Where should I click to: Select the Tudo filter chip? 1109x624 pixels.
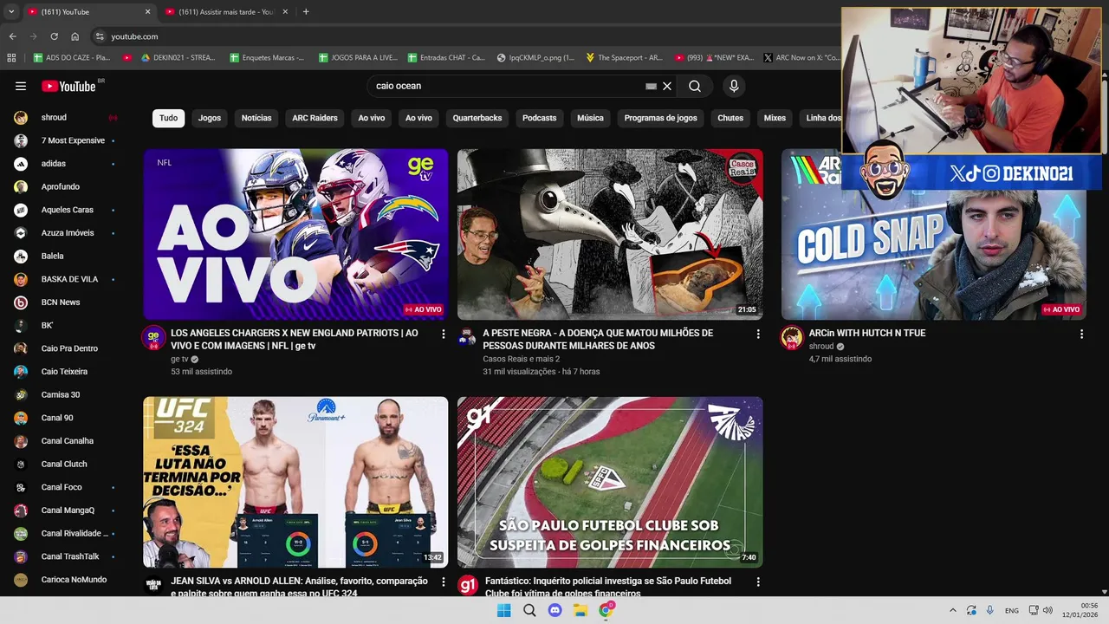pyautogui.click(x=168, y=118)
